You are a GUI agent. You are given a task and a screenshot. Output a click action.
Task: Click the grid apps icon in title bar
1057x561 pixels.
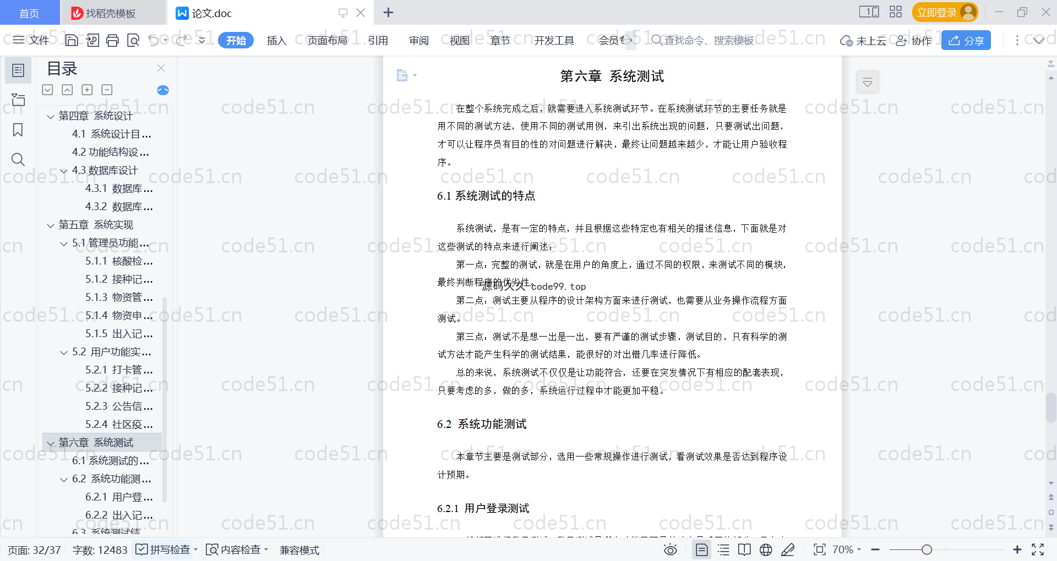pos(896,12)
